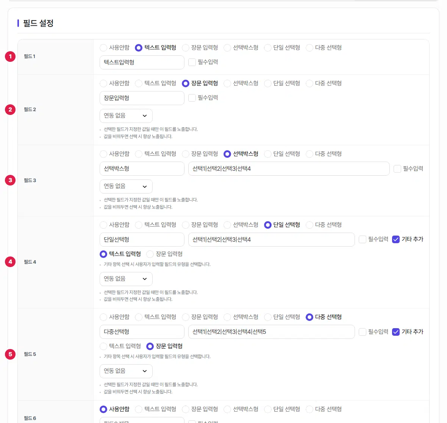Set 필드2 to 단일 선택형

tap(268, 83)
